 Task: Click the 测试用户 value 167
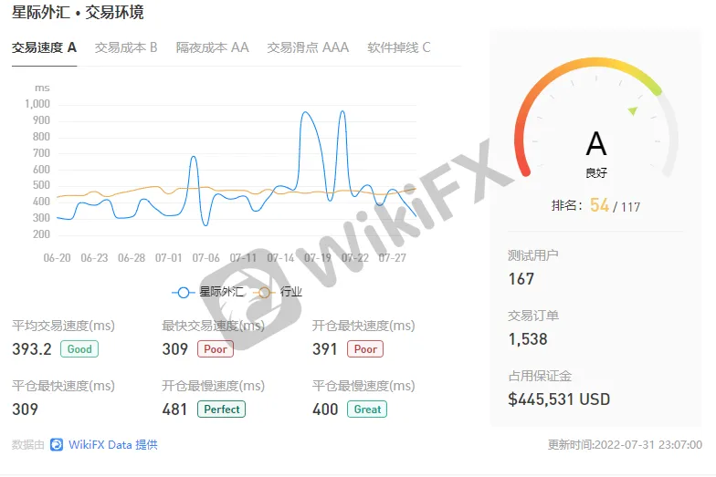[x=521, y=279]
